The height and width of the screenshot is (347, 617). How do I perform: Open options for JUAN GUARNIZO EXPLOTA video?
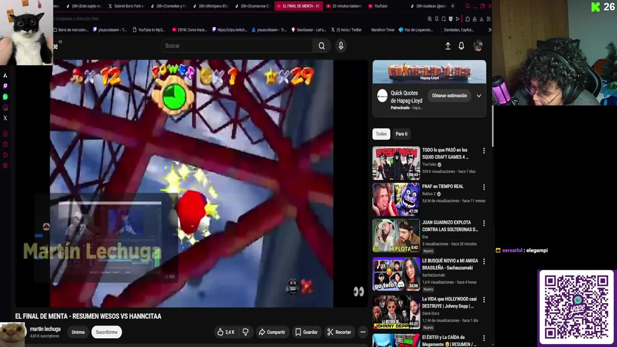484,224
